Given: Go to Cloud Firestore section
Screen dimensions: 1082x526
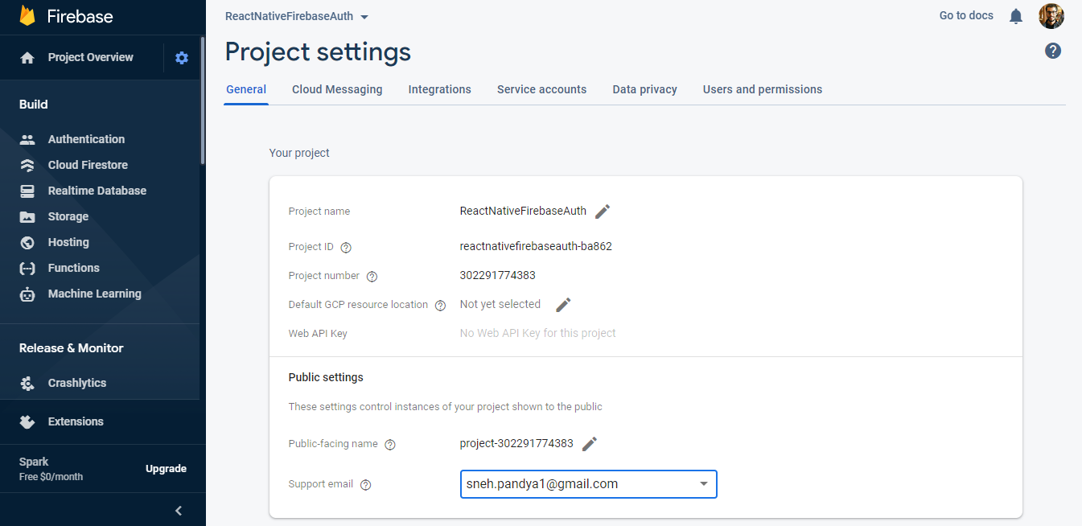Looking at the screenshot, I should click(x=88, y=165).
